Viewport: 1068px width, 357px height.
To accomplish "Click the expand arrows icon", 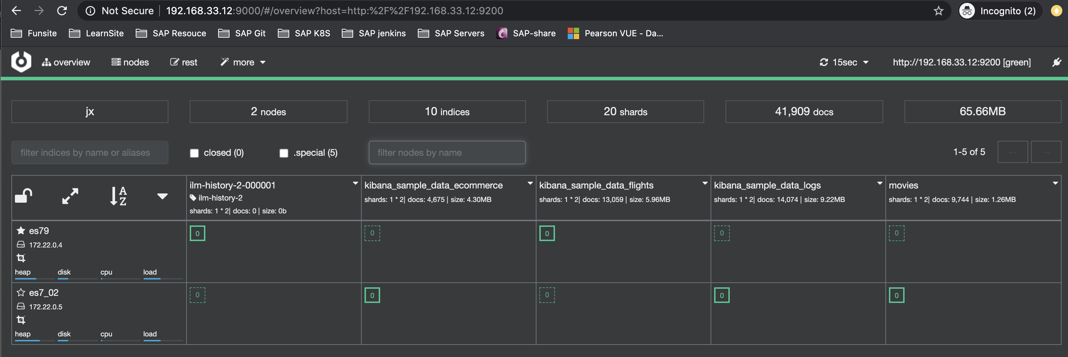I will point(70,196).
